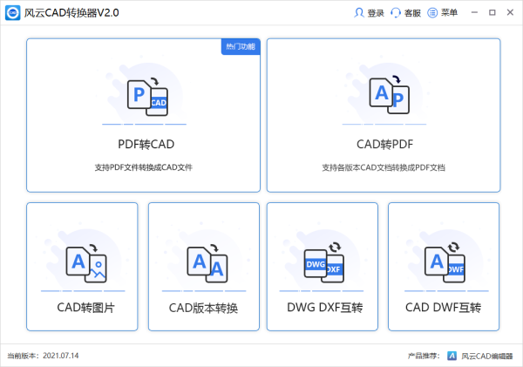523x367 pixels.
Task: Select the DWG DXF互转 icon
Action: click(x=324, y=262)
